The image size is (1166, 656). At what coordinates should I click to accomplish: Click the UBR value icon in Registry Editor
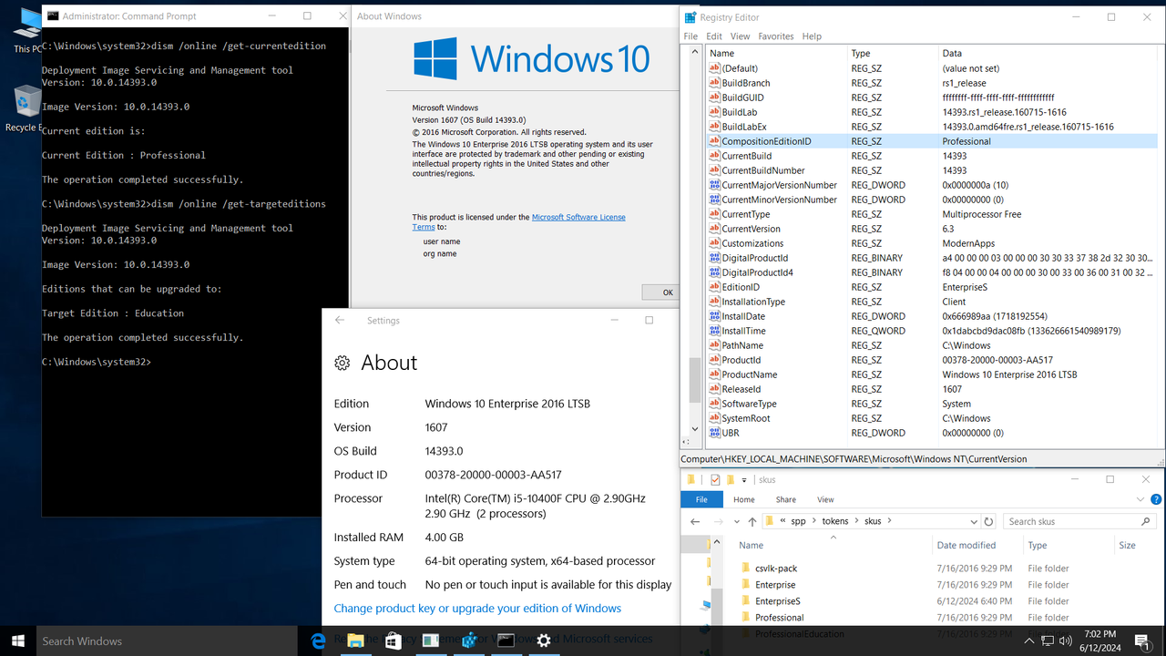pyautogui.click(x=715, y=433)
